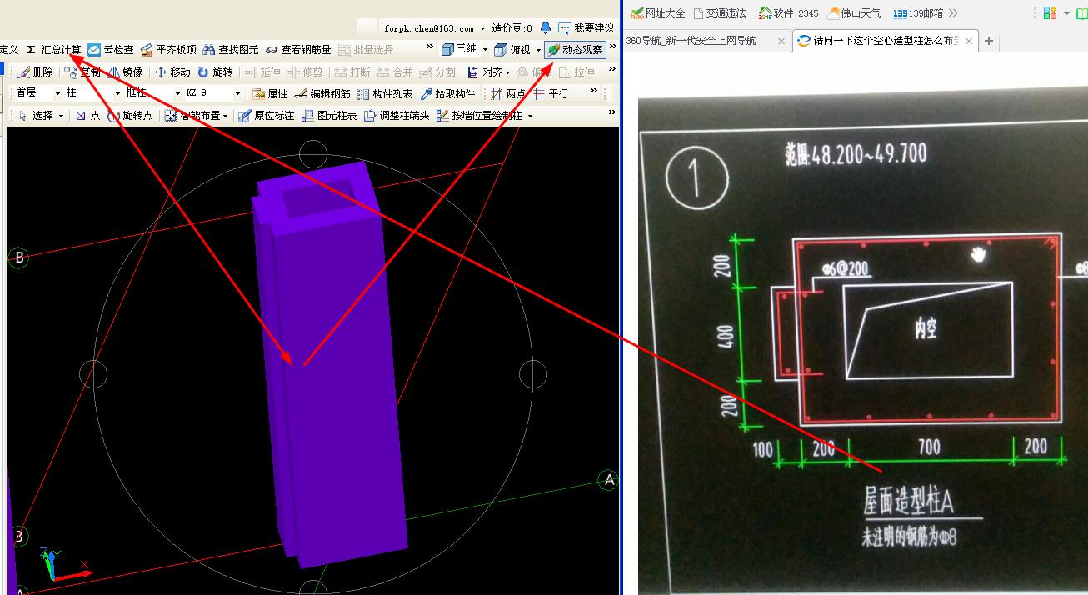The height and width of the screenshot is (595, 1088).
Task: Open 交通违法 bookmark in browser
Action: click(x=719, y=12)
